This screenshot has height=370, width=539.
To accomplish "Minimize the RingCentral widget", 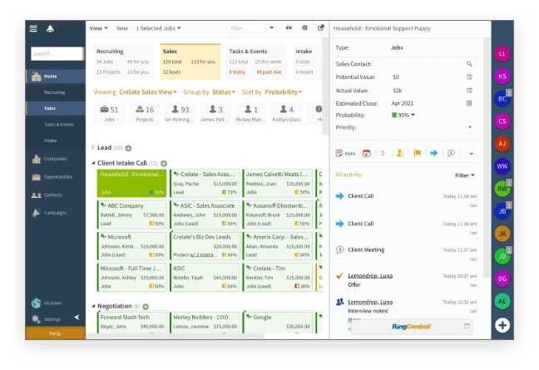I will [x=467, y=326].
